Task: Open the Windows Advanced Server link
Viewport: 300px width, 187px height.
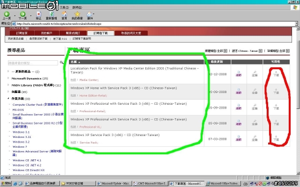Action: click(x=37, y=153)
